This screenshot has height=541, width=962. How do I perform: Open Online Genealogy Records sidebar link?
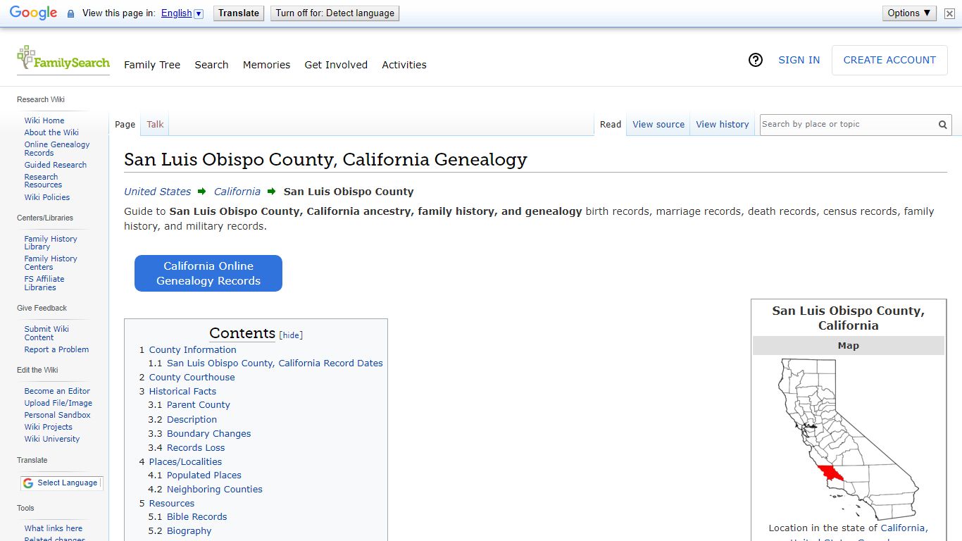point(57,149)
